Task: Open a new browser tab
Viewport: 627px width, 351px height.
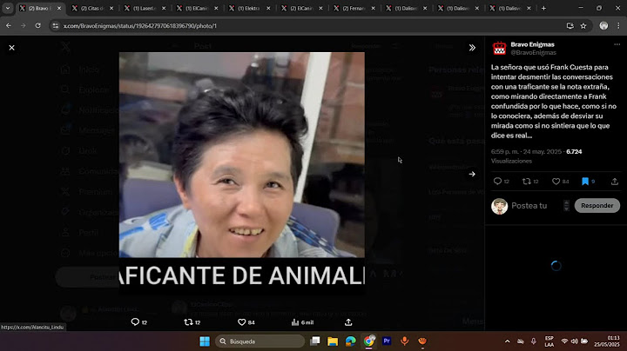Action: pyautogui.click(x=543, y=8)
